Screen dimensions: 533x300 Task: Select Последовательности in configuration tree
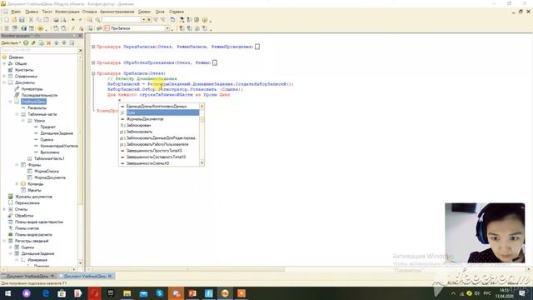click(x=39, y=95)
